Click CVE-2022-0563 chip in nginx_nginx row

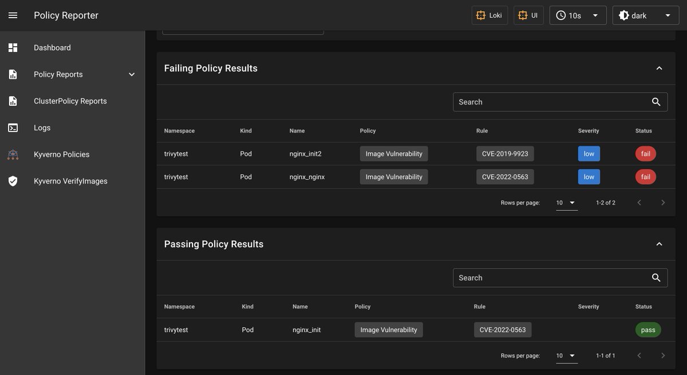point(505,177)
